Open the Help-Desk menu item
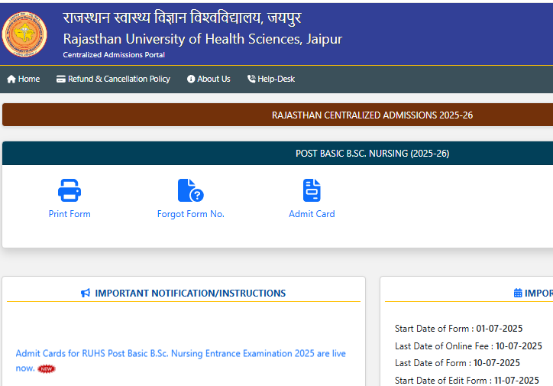 tap(271, 79)
